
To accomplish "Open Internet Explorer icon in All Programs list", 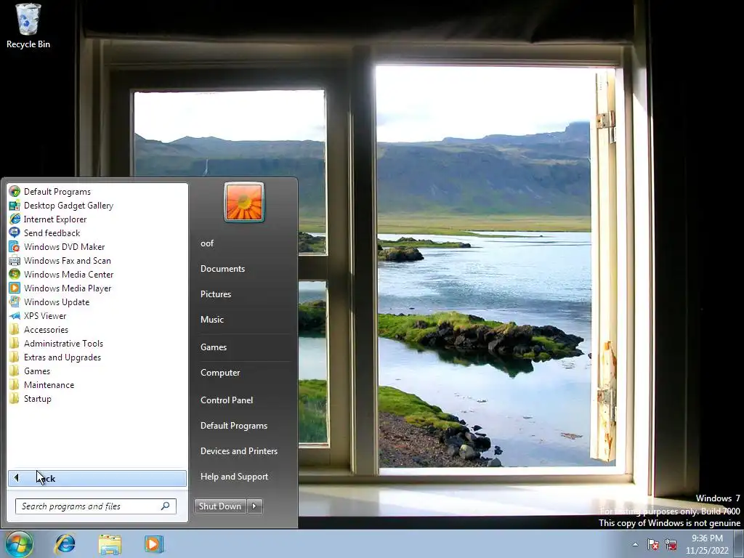I will click(x=15, y=219).
